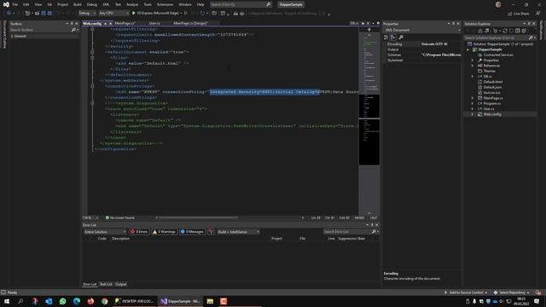Viewport: 546px width, 307px height.
Task: Open the Any CPU platform dropdown
Action: point(113,14)
